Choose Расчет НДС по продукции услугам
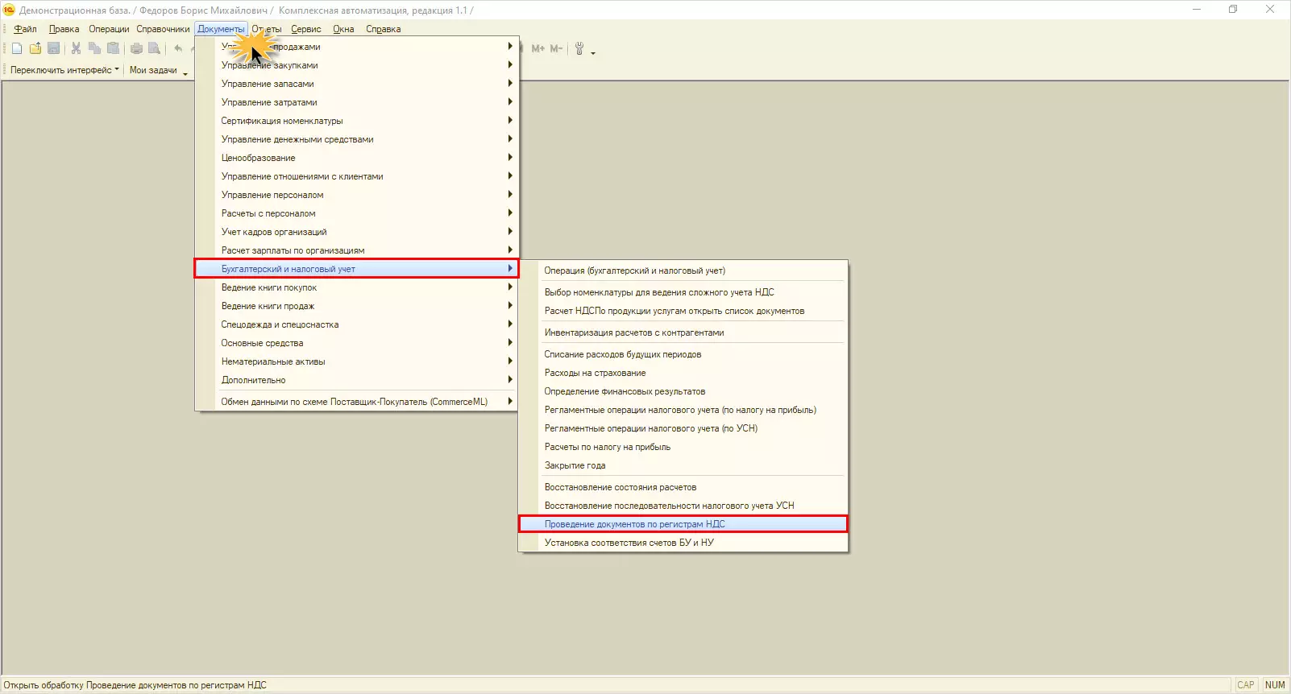Image resolution: width=1291 pixels, height=694 pixels. [x=683, y=311]
